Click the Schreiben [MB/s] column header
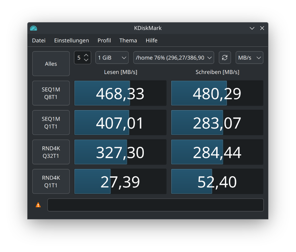Viewport: 296px width, 252px height. 217,72
